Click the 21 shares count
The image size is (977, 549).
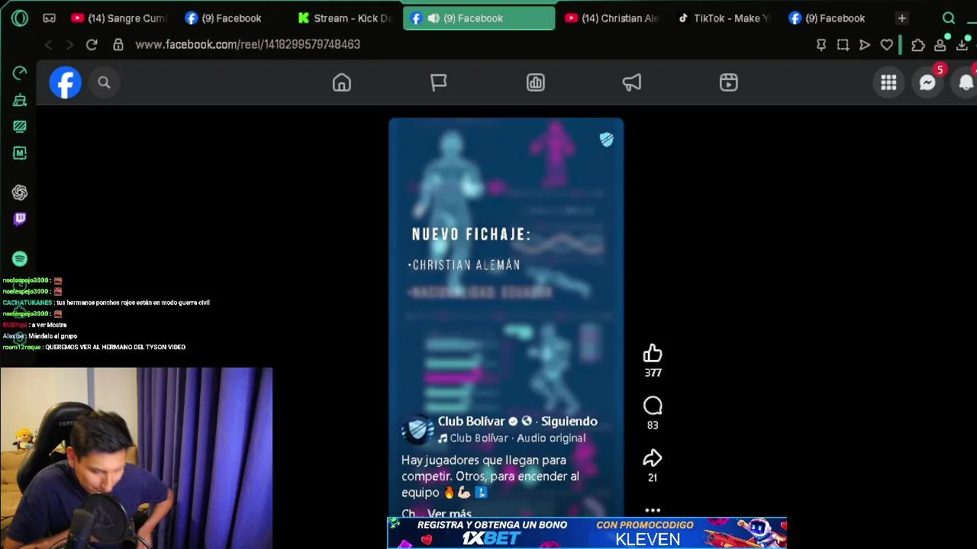pos(653,477)
